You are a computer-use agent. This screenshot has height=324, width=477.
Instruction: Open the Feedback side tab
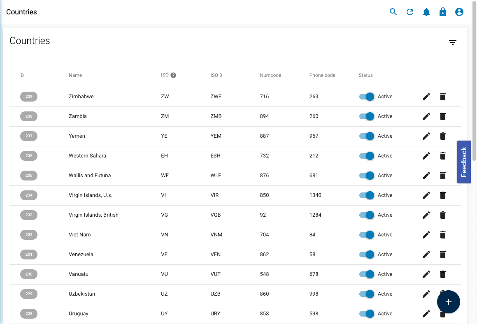tap(464, 162)
